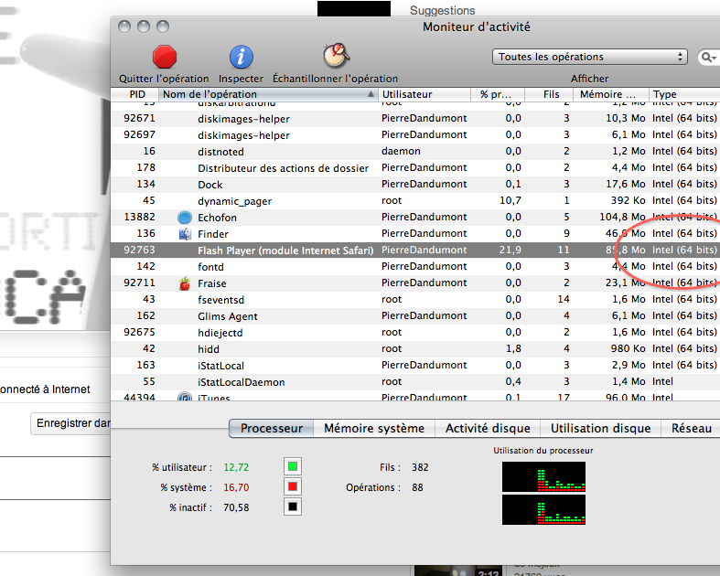This screenshot has width=720, height=576.
Task: Sort by Nom de l'opération column
Action: [x=267, y=94]
